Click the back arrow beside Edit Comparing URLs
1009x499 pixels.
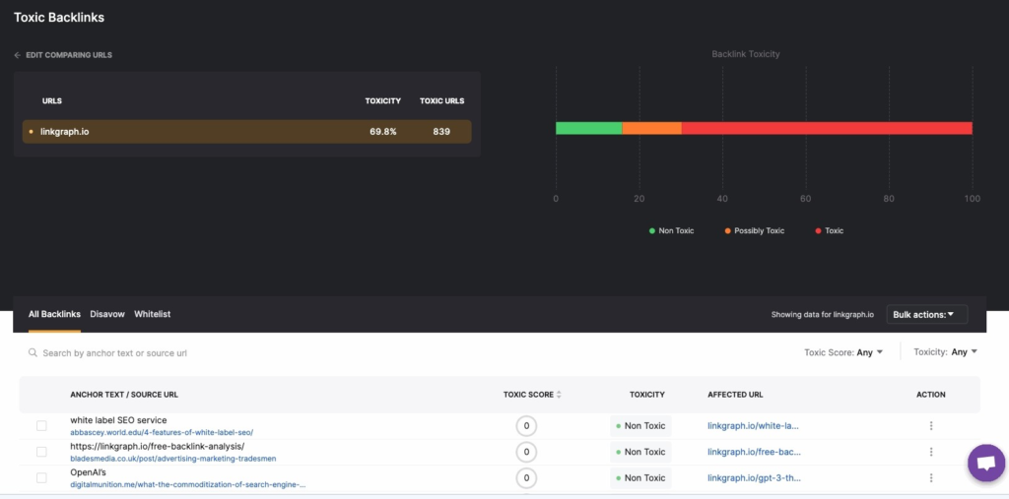(18, 55)
